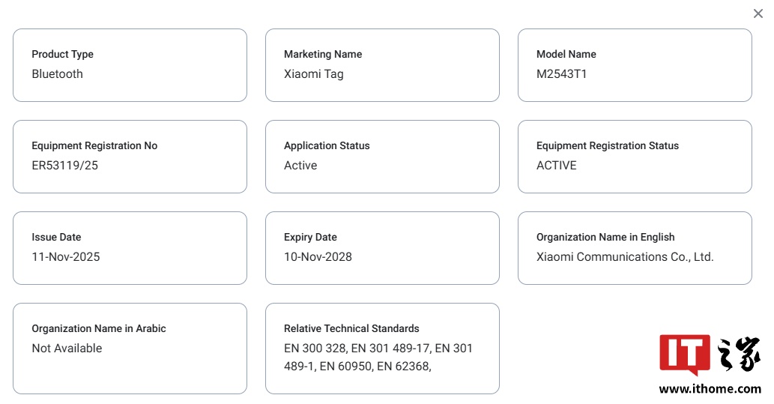774x404 pixels.
Task: Click the expiry date '10-Nov-2028'
Action: tap(318, 257)
